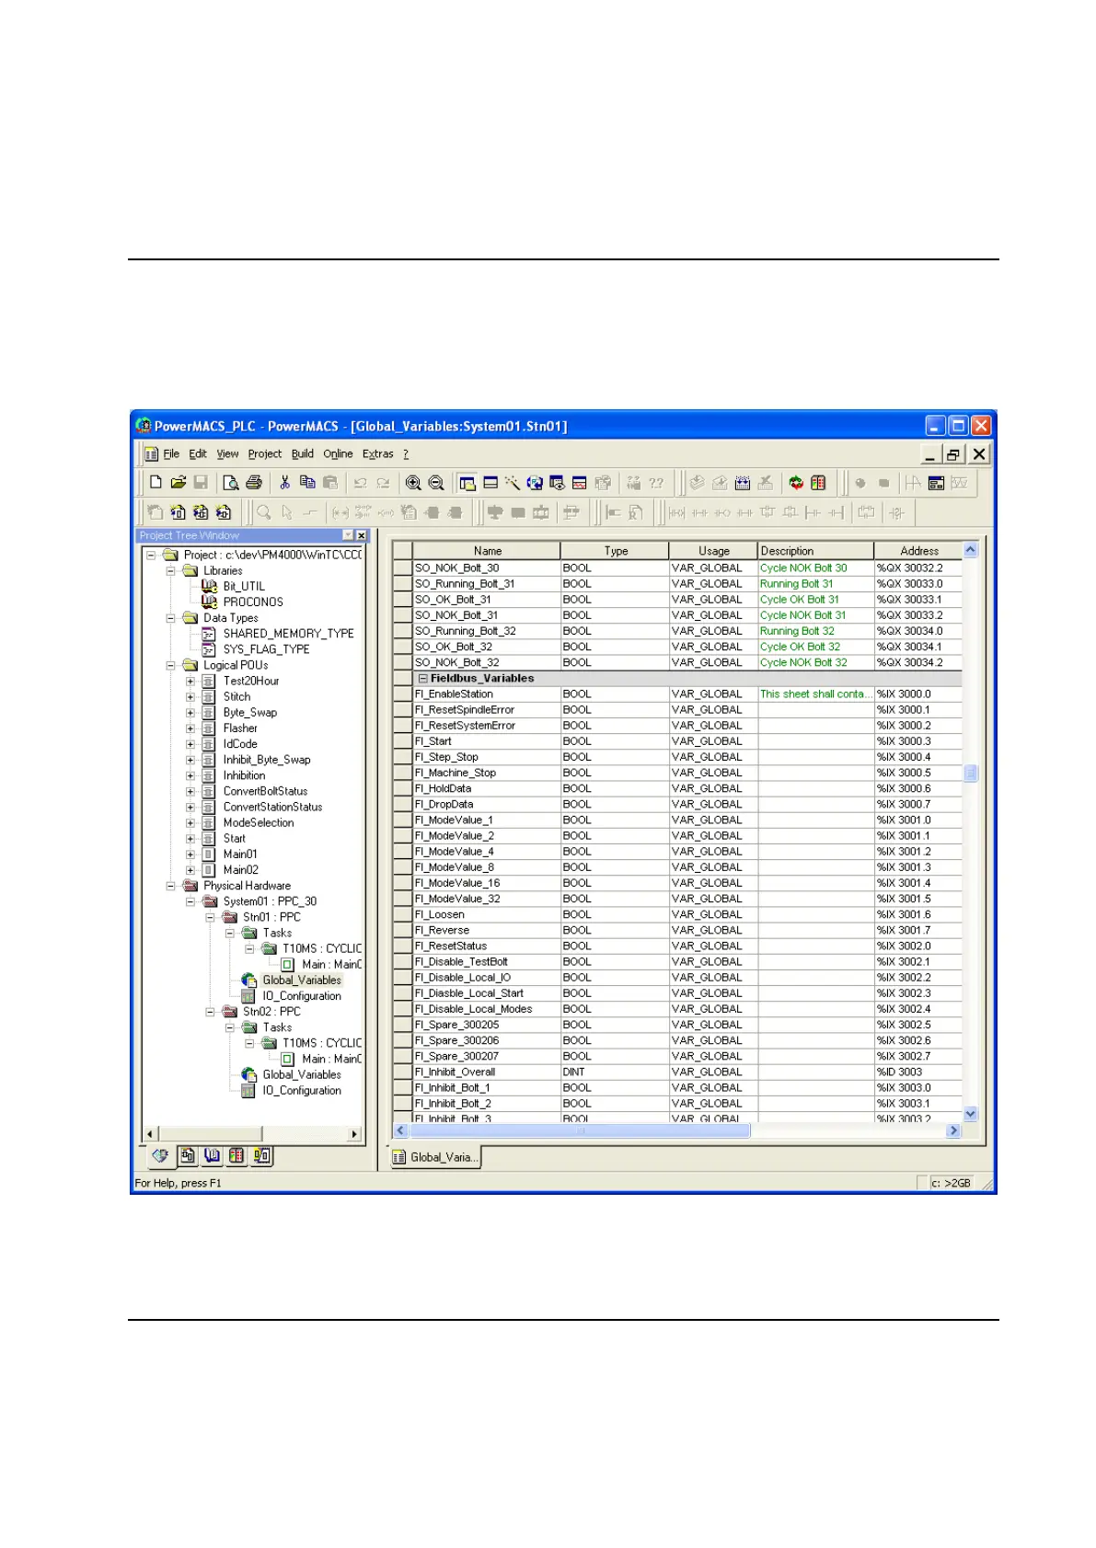Click the project control dialog icon
Screen dimensions: 1096x1548
818,482
